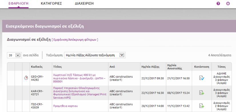Select code cell GEO-CR1-44292
The height and width of the screenshot is (112, 236).
point(37,78)
